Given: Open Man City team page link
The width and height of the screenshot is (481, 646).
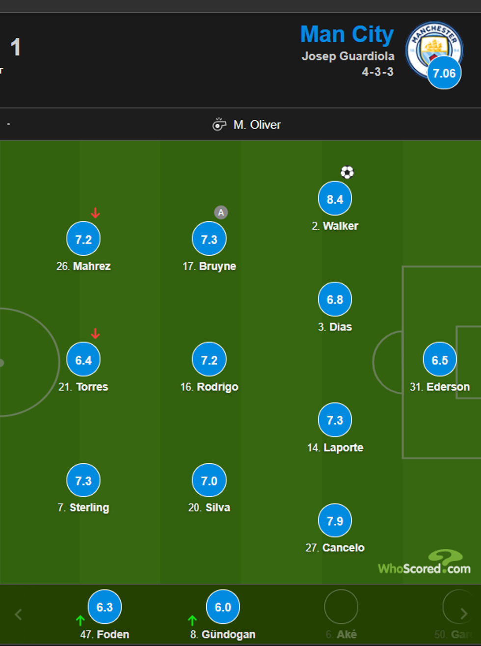Looking at the screenshot, I should [x=347, y=35].
